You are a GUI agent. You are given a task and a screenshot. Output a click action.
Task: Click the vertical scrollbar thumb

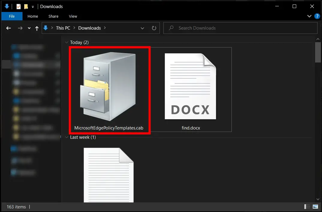point(318,52)
